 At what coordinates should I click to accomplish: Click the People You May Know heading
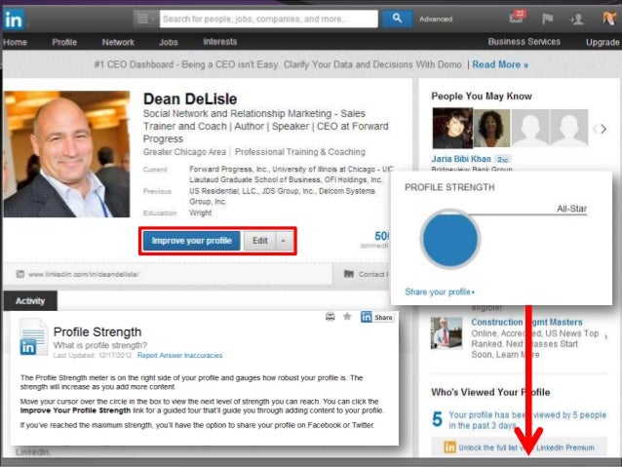pyautogui.click(x=482, y=97)
